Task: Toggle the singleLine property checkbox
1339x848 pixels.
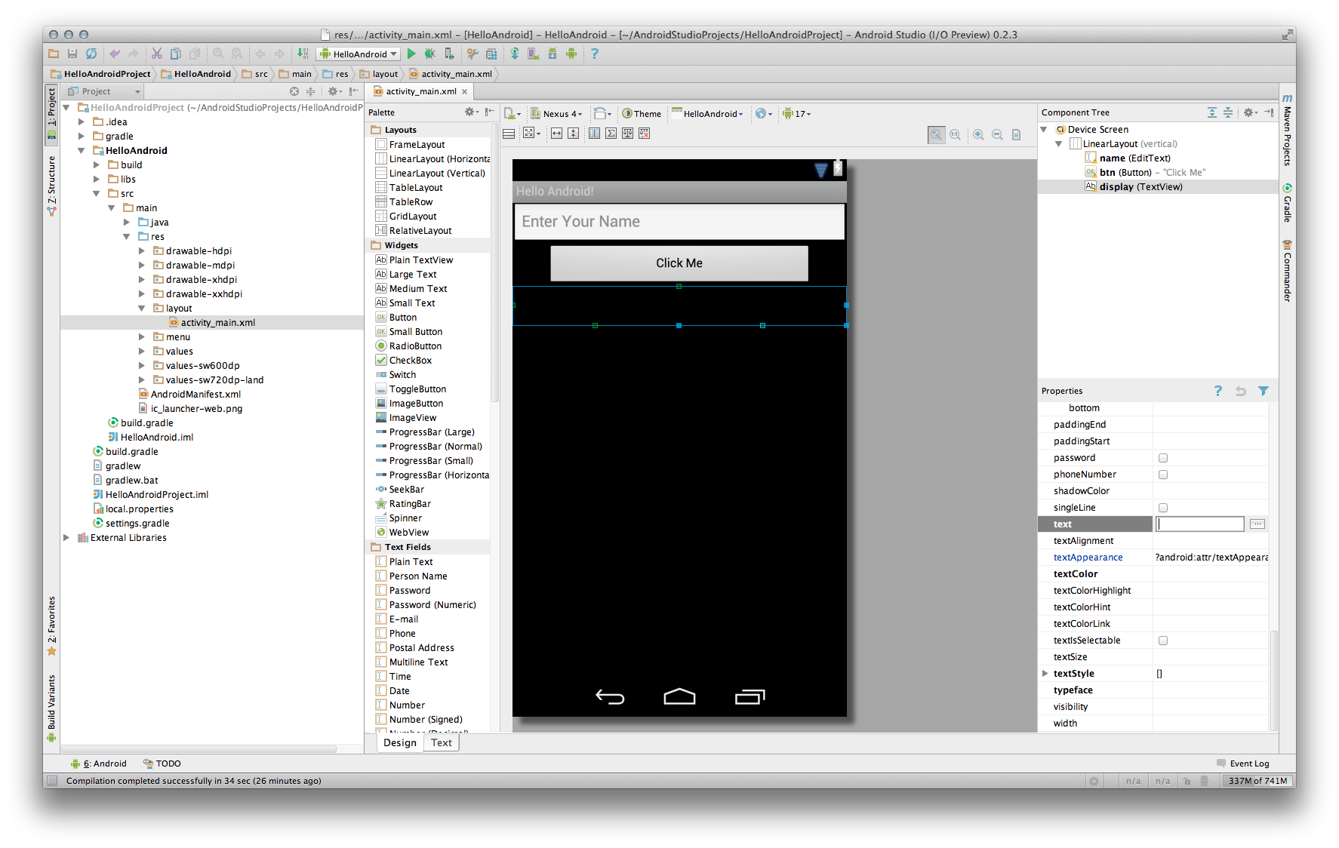Action: (1163, 508)
